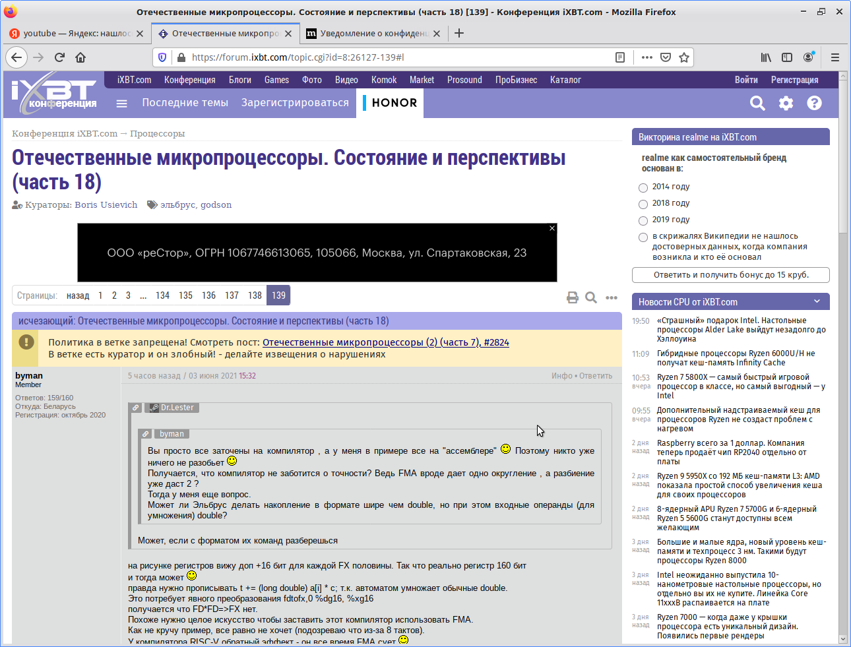
Task: Open Видео in top navigation
Action: pos(346,80)
